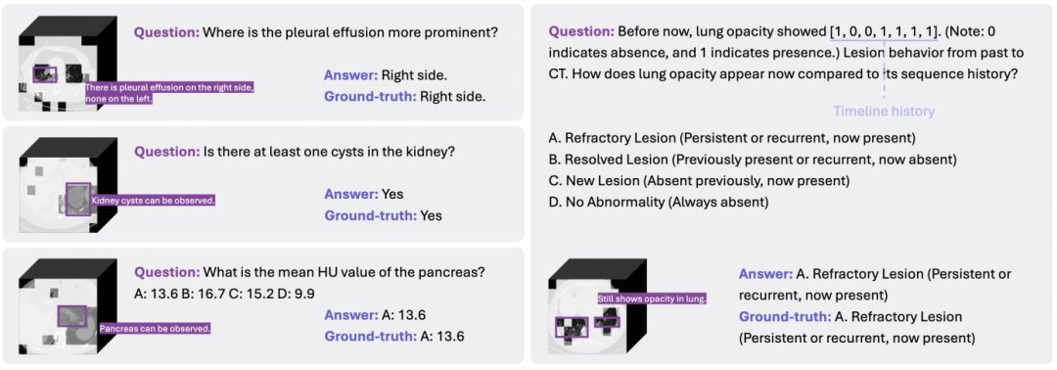Click the pleural effusion CT cube thumbnail

point(69,61)
